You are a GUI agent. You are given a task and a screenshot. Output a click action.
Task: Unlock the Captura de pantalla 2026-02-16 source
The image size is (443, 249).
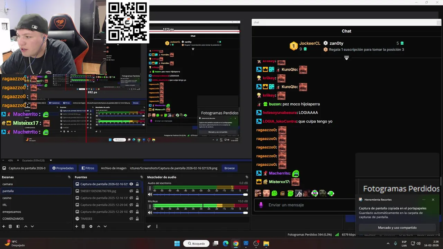pos(137,184)
